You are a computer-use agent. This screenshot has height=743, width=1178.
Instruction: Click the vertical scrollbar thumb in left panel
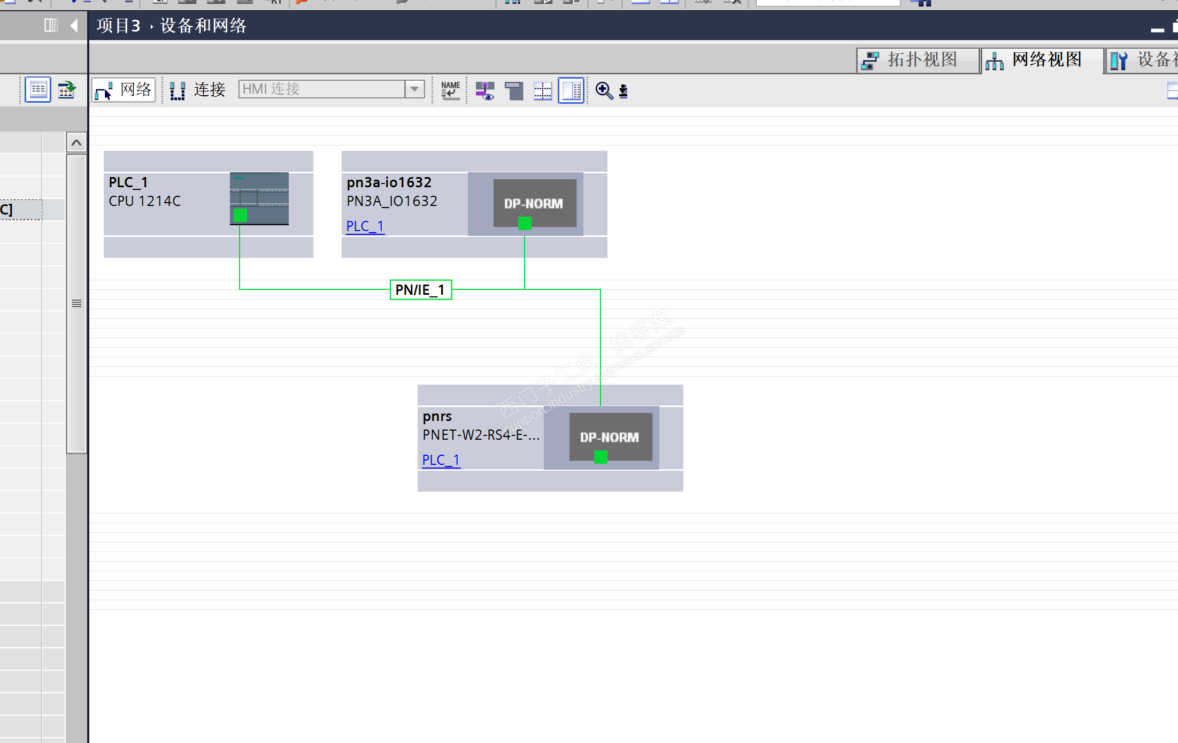(76, 303)
